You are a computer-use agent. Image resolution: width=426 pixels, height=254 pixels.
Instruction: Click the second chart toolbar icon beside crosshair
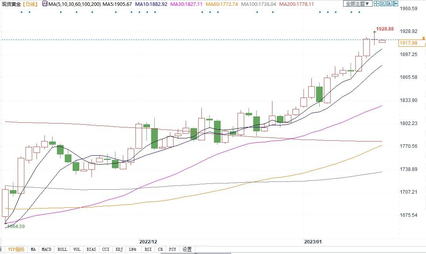383,4
